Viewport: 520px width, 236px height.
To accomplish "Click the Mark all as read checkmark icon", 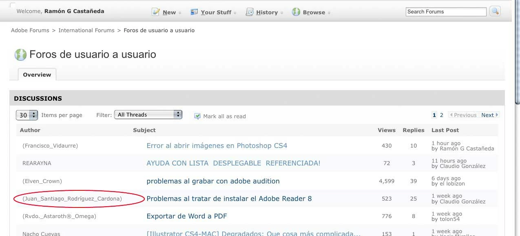I will (197, 116).
